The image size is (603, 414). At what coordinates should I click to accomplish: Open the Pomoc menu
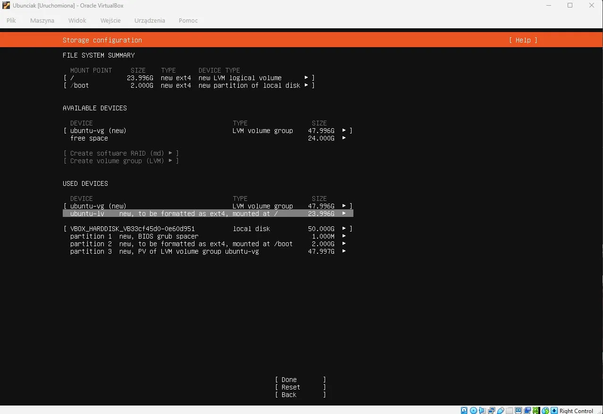point(188,20)
